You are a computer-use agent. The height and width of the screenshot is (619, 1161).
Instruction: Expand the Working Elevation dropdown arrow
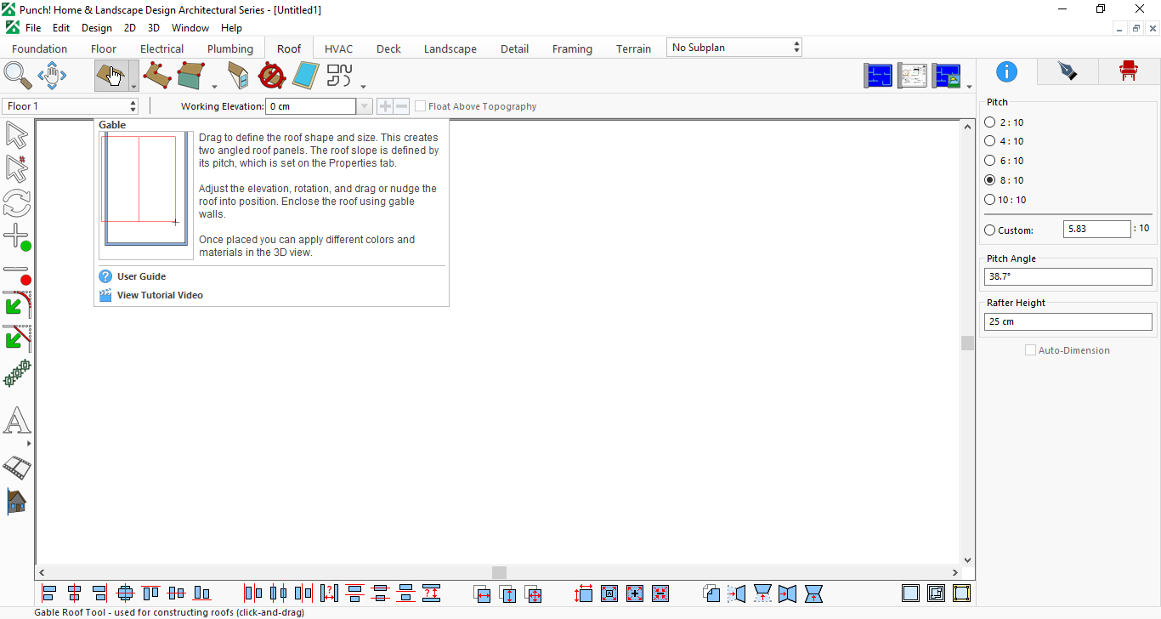pyautogui.click(x=365, y=106)
